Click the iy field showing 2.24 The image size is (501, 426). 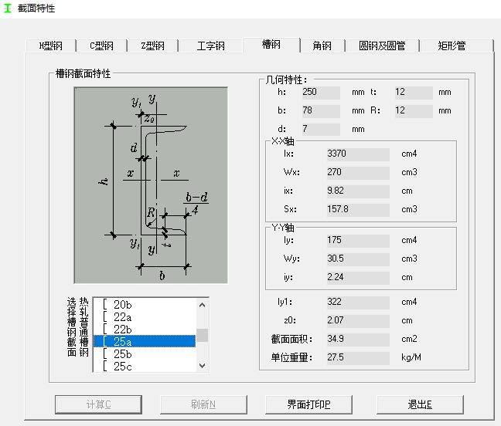(x=358, y=277)
